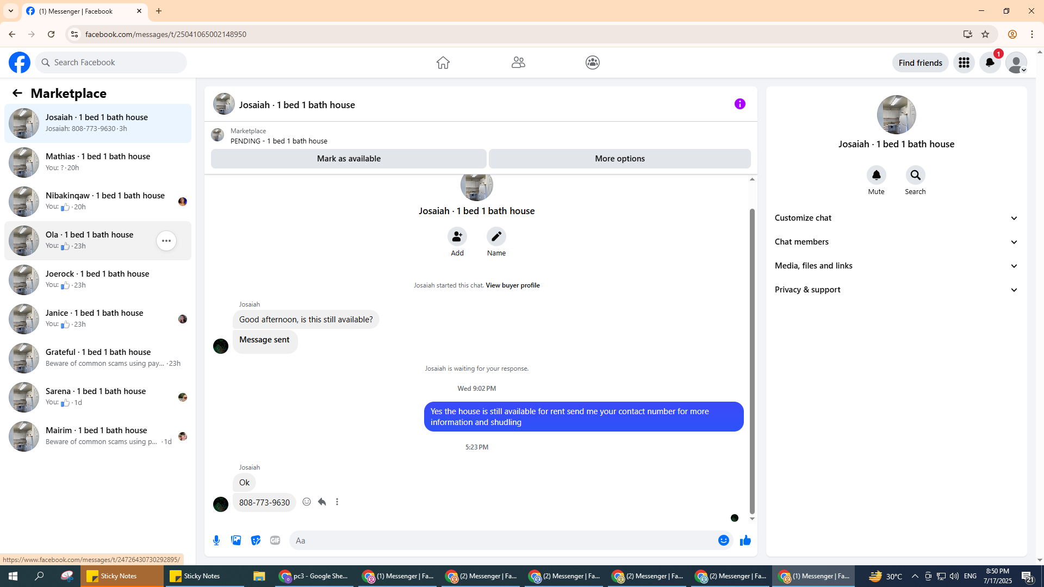Screen dimensions: 1044x587
Task: Click the Yes the house is available message
Action: 583,417
